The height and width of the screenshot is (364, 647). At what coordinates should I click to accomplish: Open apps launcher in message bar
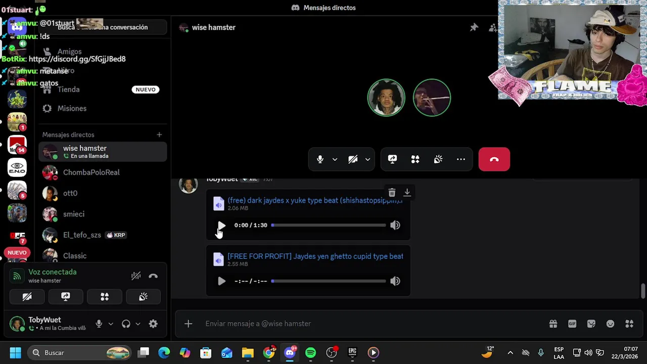pos(629,324)
